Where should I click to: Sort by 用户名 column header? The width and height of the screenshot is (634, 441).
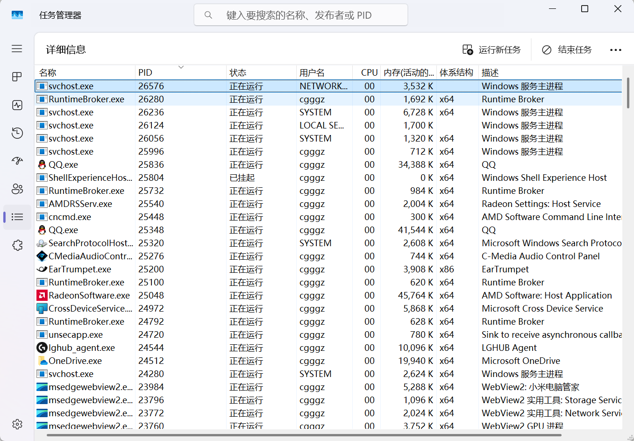[324, 72]
